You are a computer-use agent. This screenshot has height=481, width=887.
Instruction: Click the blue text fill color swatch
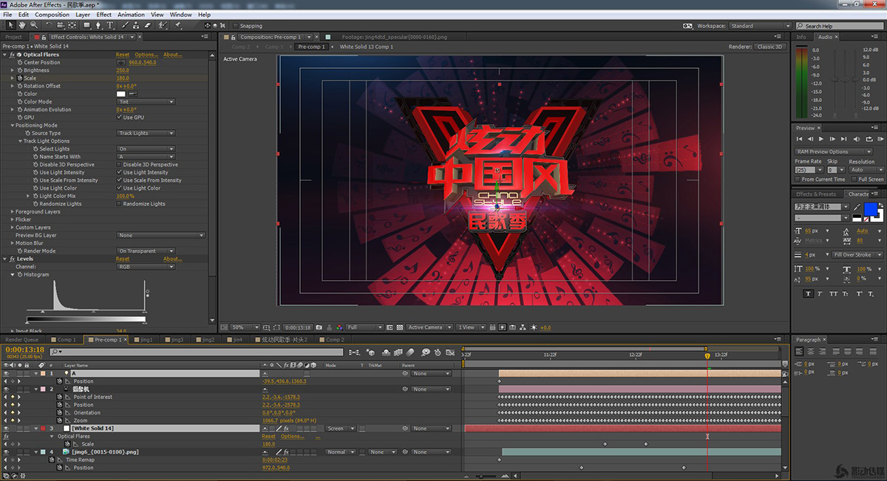870,210
